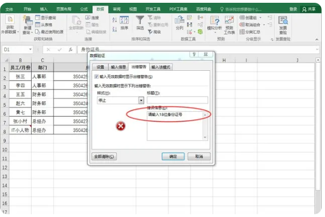325x217 pixels.
Task: Click 分类汇总 (Subtotal) in ribbon
Action: (x=250, y=32)
